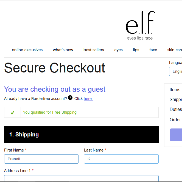The width and height of the screenshot is (182, 182).
Task: Click the e.l.f. eyes lips face logo
Action: 140,26
